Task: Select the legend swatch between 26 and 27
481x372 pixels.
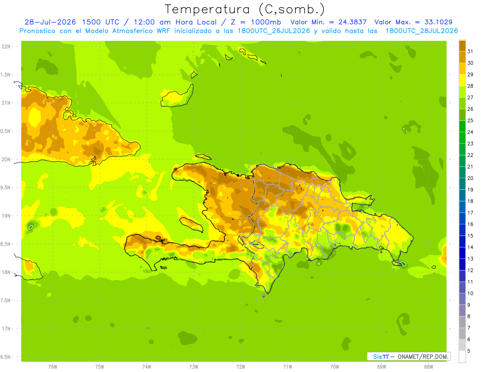Action: point(462,104)
